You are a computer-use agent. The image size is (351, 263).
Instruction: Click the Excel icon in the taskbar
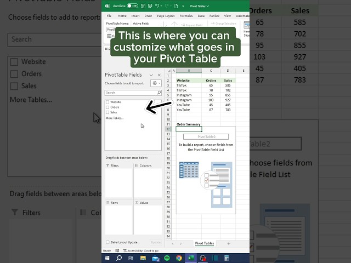[191, 258]
